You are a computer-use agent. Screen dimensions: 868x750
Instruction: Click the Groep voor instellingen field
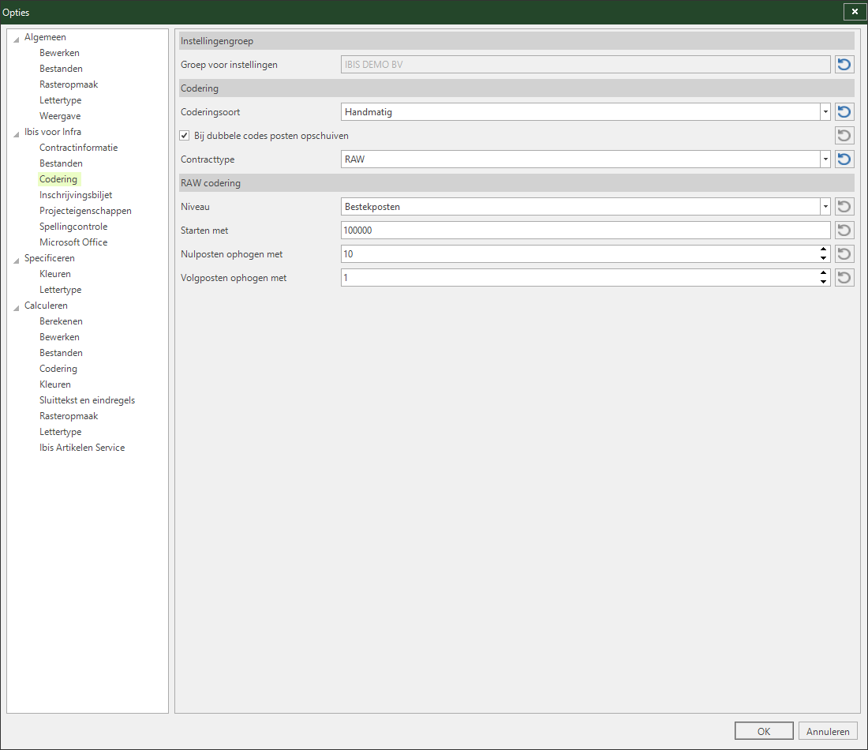pos(586,64)
